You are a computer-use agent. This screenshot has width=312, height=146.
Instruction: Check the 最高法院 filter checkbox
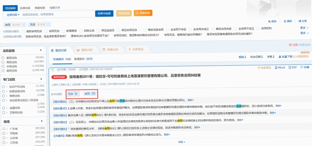click(x=3, y=58)
